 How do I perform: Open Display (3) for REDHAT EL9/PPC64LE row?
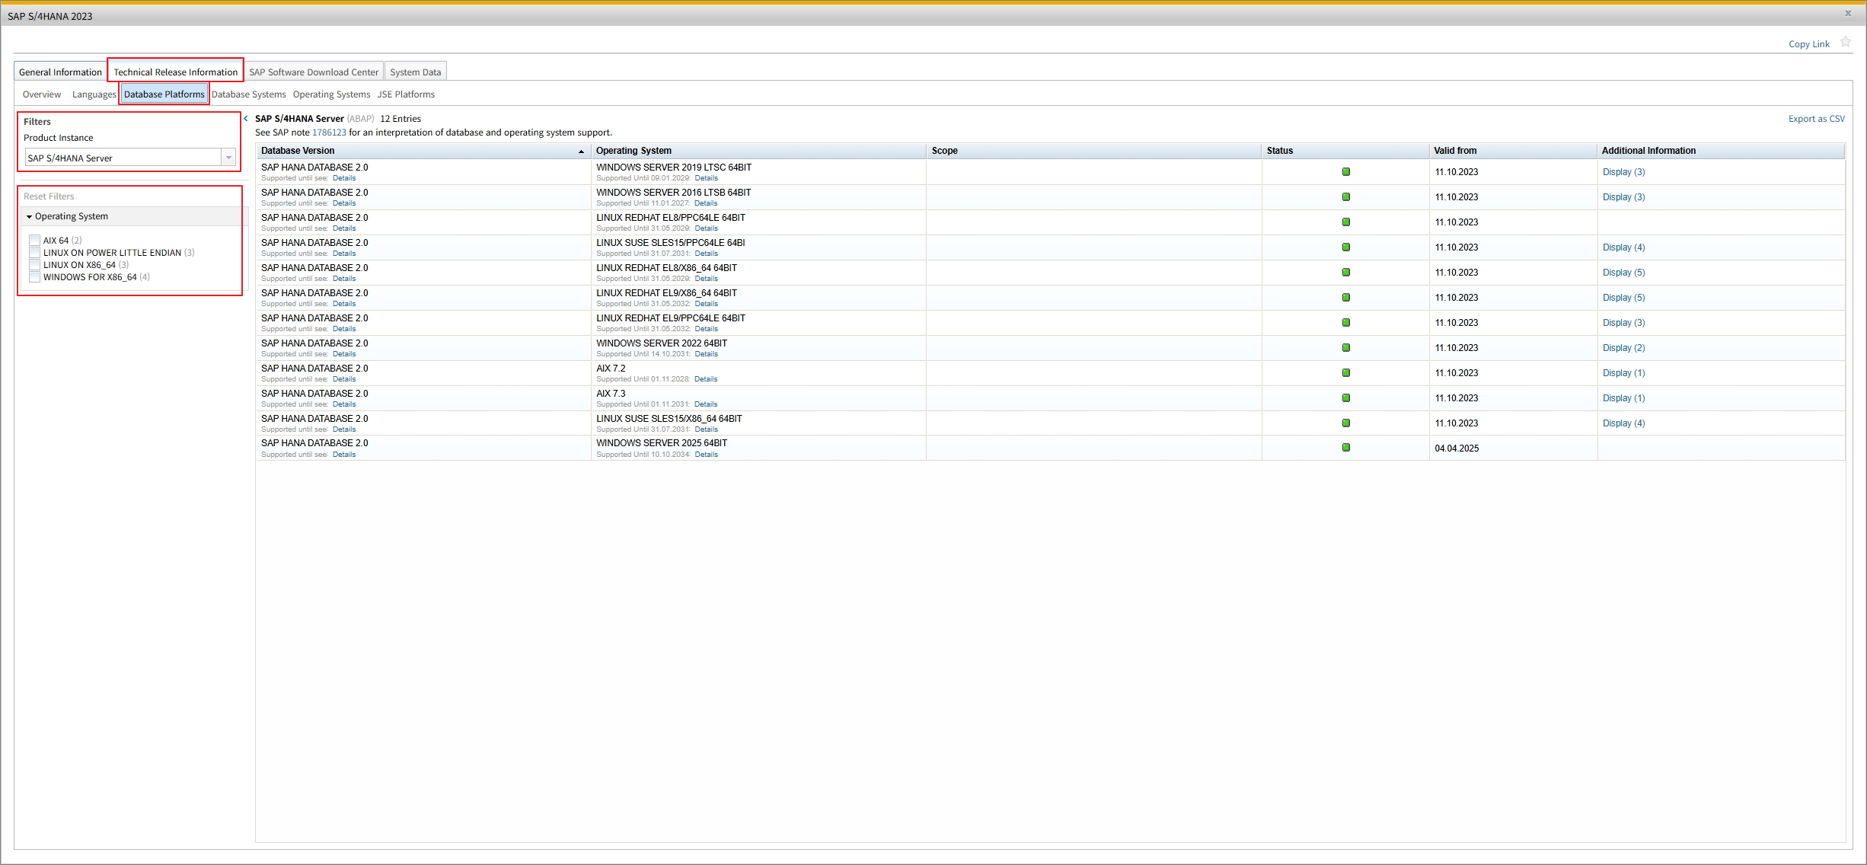pyautogui.click(x=1623, y=323)
